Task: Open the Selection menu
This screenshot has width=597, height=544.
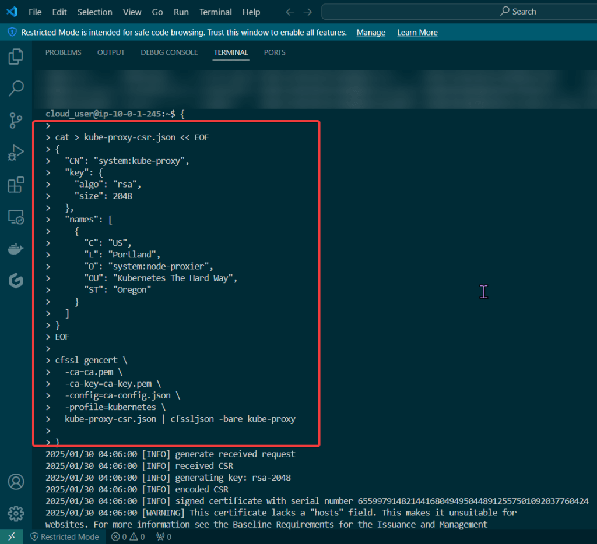Action: coord(94,12)
